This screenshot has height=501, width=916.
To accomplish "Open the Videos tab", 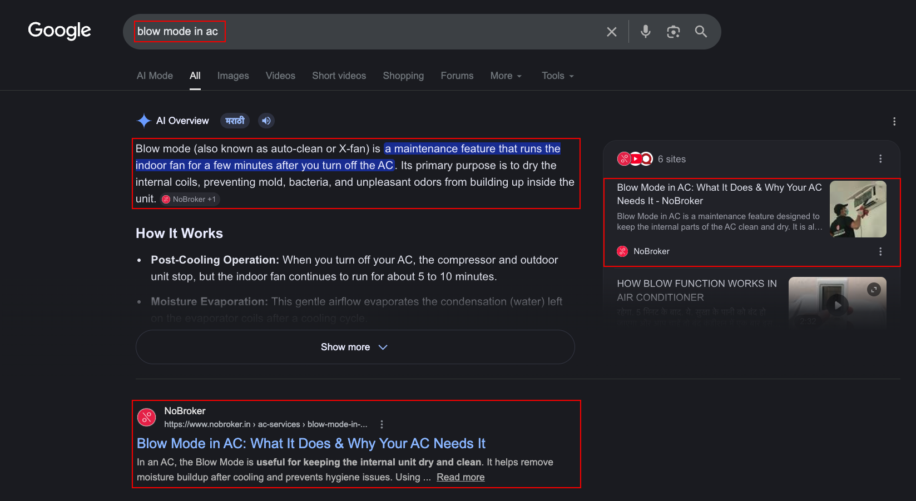I will pos(280,76).
